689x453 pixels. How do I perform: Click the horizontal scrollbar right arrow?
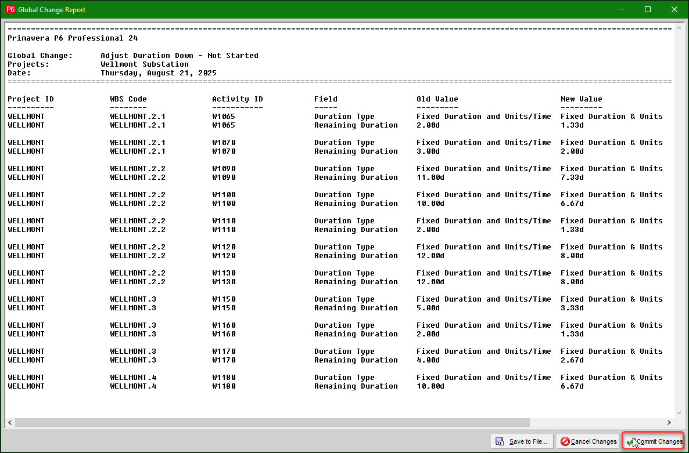point(669,423)
